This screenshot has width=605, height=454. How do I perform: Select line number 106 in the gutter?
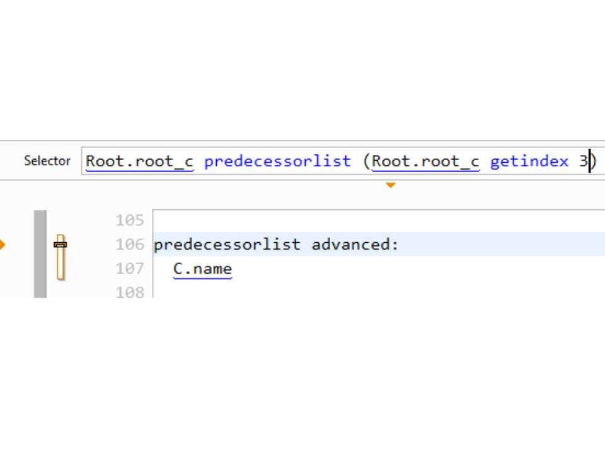tap(130, 245)
